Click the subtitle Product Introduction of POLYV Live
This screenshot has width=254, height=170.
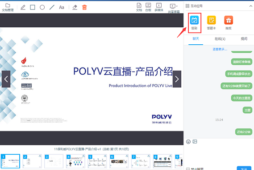pos(141,86)
